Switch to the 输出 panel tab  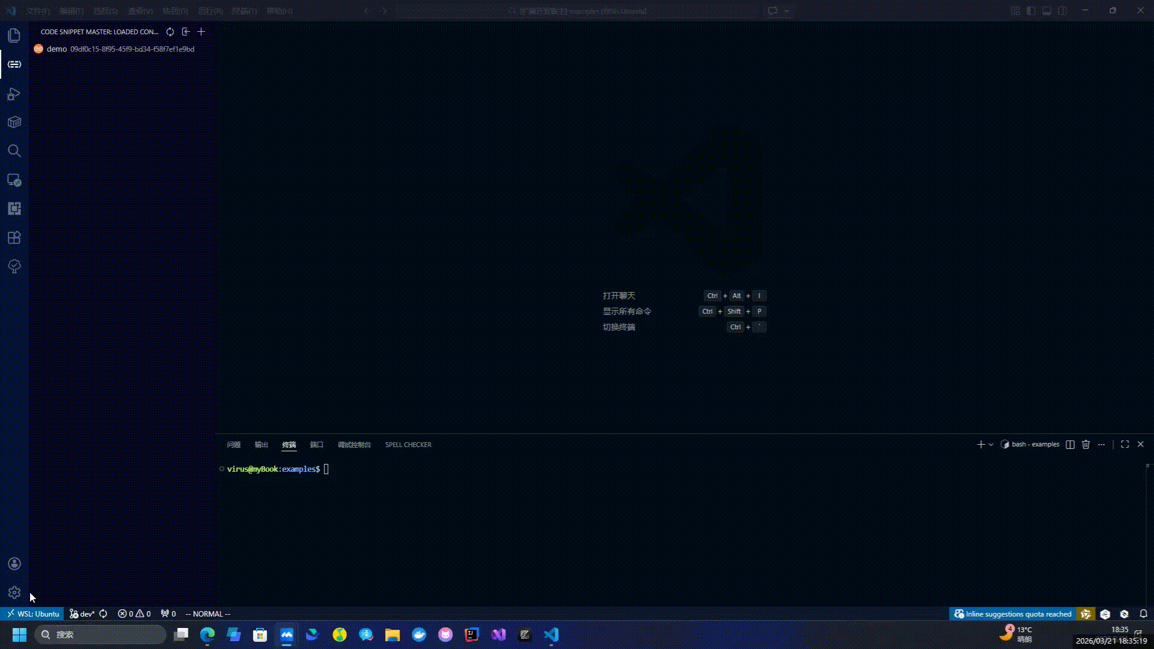pyautogui.click(x=261, y=445)
